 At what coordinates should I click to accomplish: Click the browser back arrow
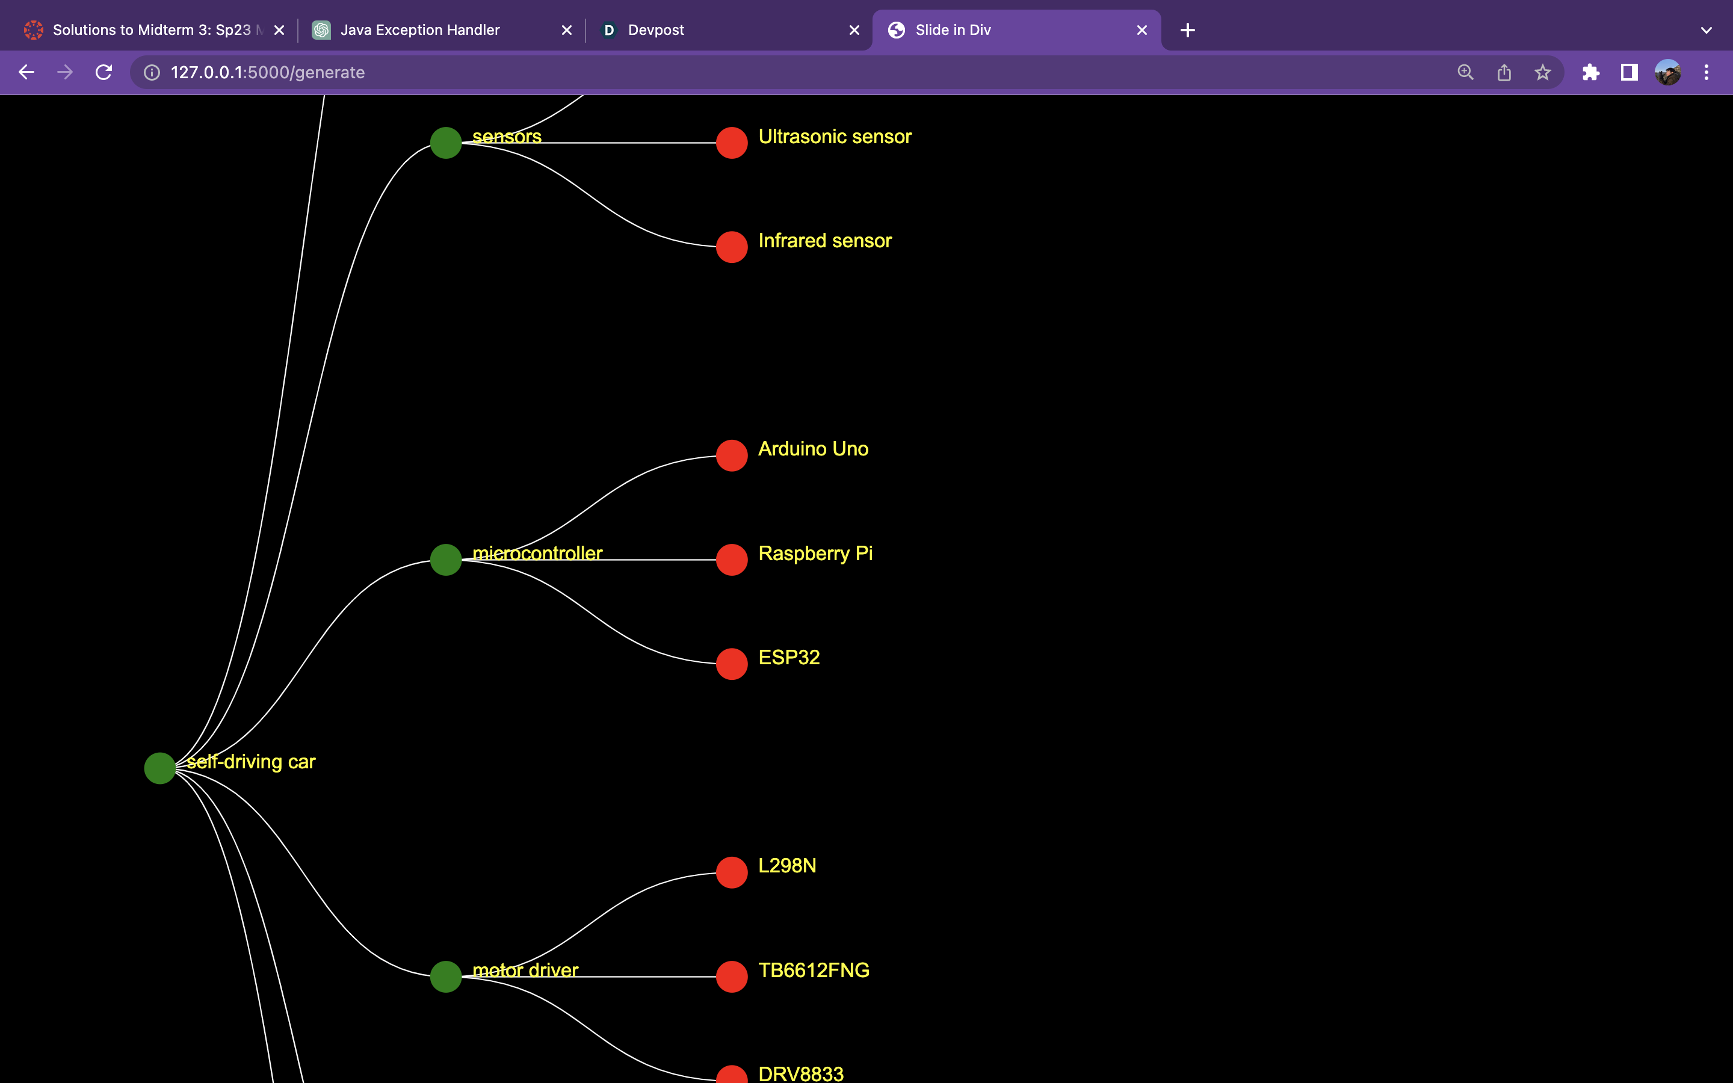[x=26, y=72]
